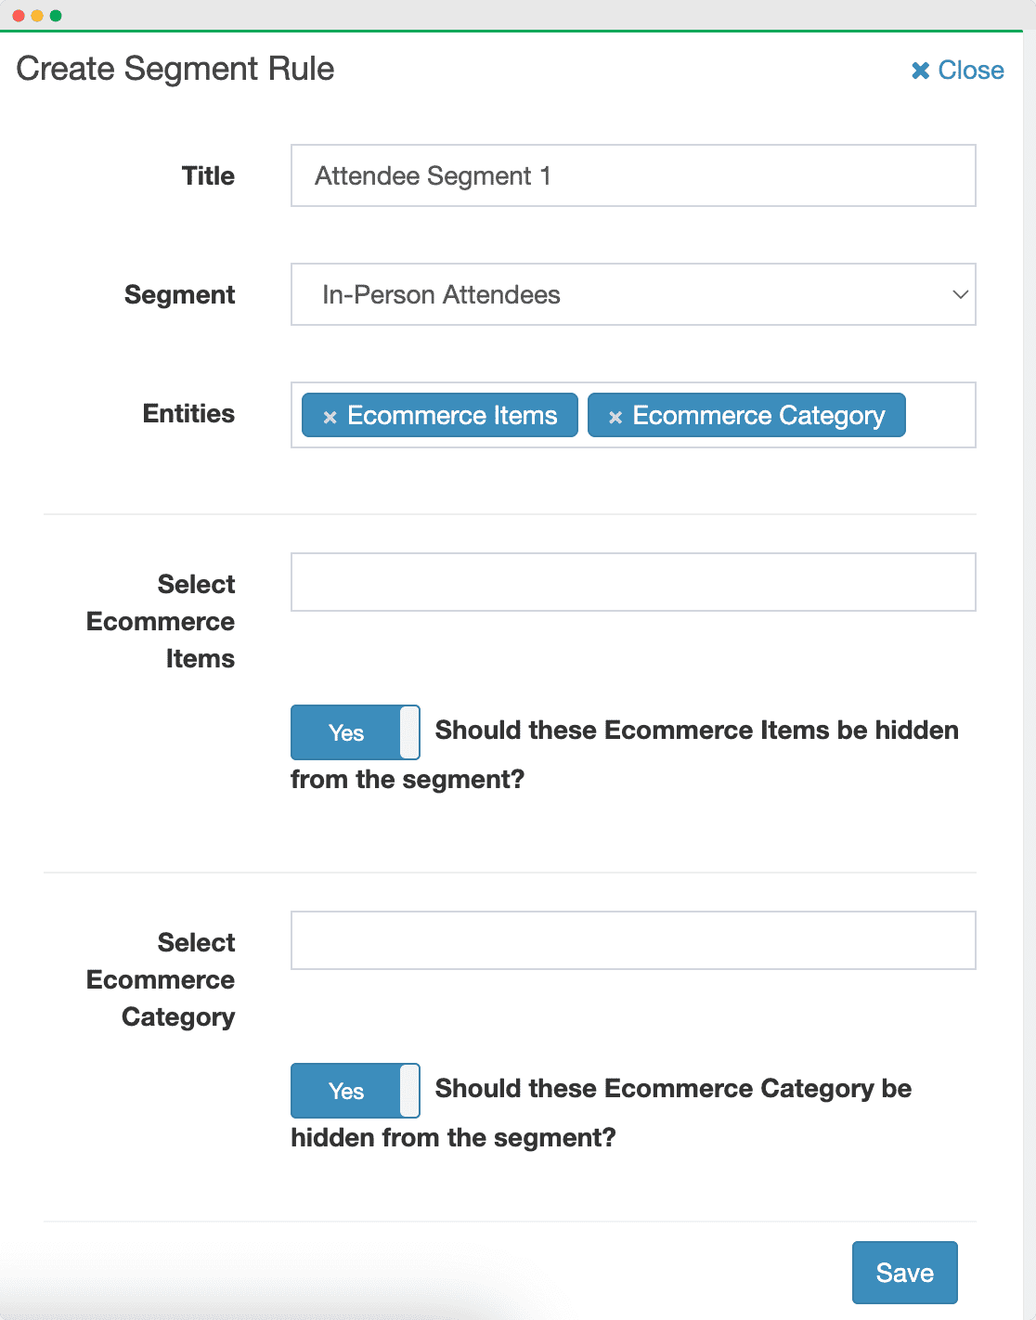Click the Create Segment Rule heading

(176, 69)
